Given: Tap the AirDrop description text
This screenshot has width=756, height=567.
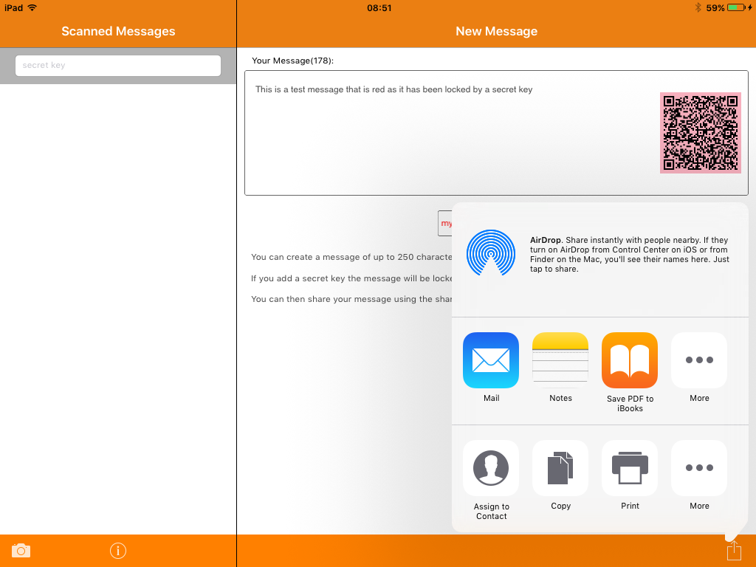Looking at the screenshot, I should coord(629,254).
